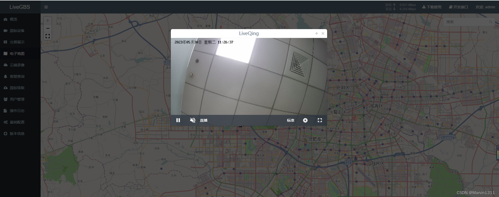
Task: Click the 合肥市 map label
Action: pyautogui.click(x=315, y=139)
